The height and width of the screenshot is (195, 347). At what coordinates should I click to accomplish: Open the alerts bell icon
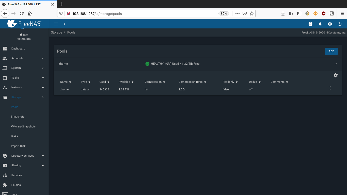click(x=320, y=24)
